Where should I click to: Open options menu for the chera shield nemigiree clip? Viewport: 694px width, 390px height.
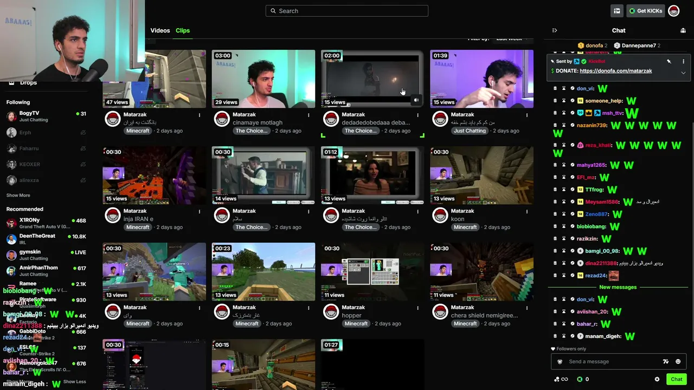526,308
